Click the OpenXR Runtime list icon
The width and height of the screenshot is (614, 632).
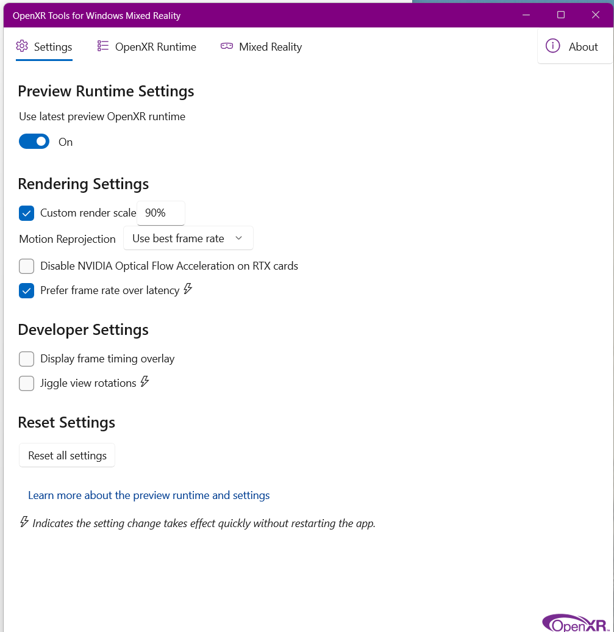pos(103,46)
